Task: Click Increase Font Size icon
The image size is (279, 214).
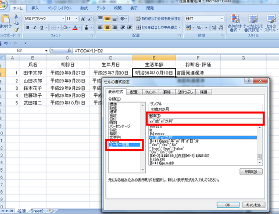Action: [83, 19]
